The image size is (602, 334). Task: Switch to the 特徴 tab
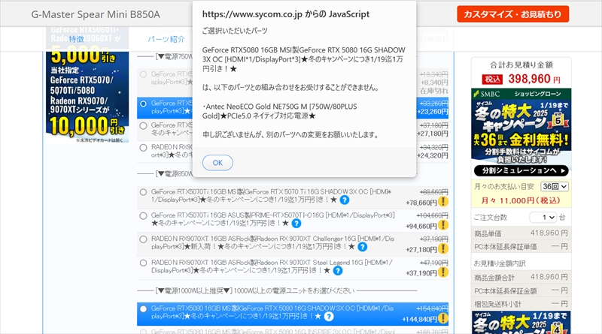(x=77, y=39)
